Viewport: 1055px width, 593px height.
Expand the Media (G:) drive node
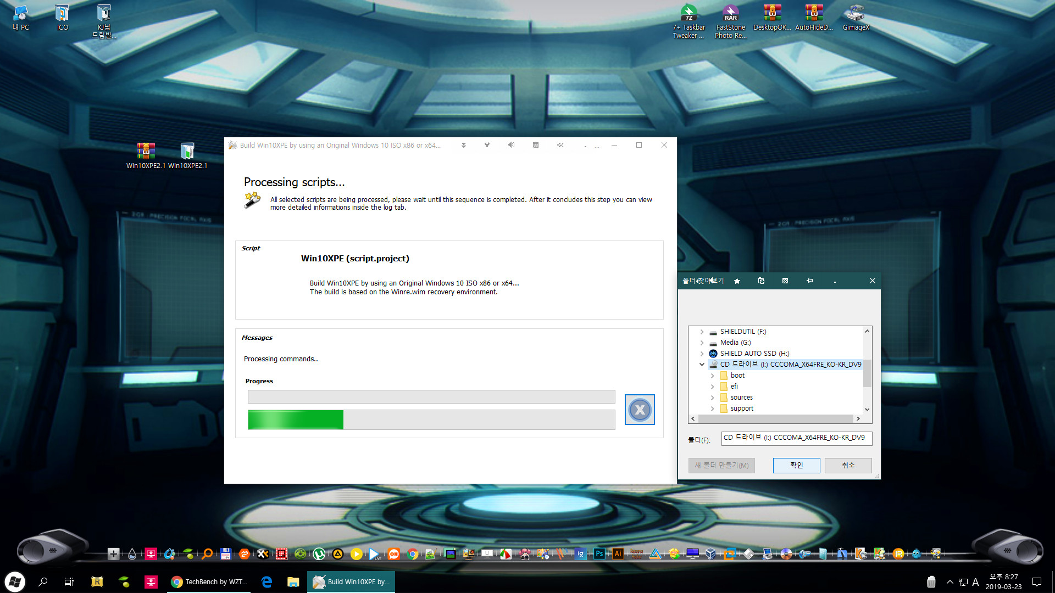point(702,343)
